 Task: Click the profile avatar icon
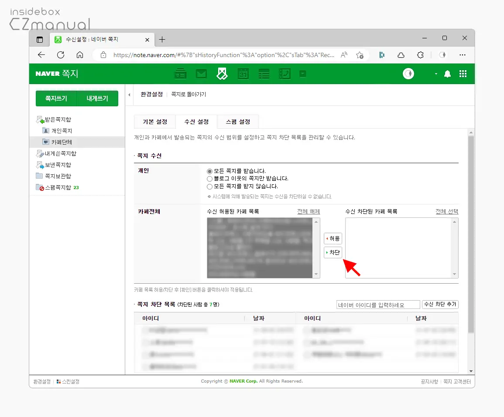pyautogui.click(x=408, y=74)
